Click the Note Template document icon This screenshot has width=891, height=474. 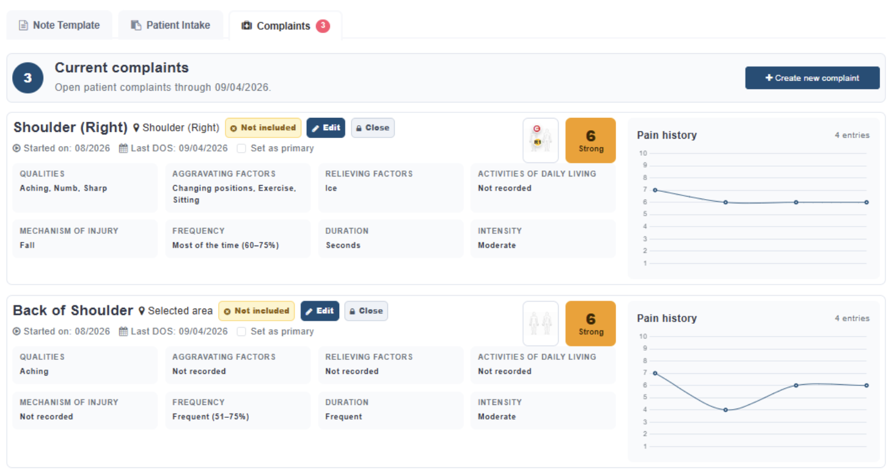pyautogui.click(x=23, y=26)
